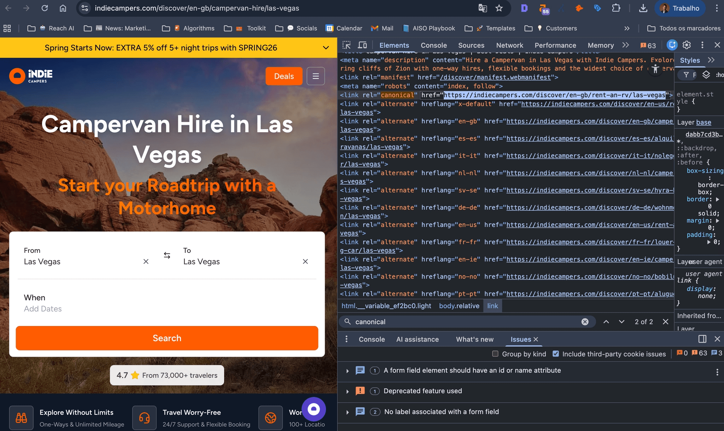Switch to the Sources tab
The width and height of the screenshot is (724, 431).
471,45
